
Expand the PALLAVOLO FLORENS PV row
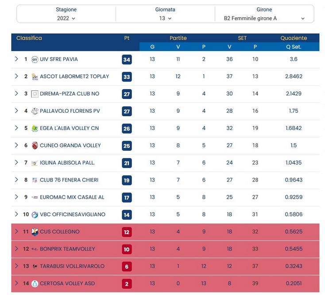coord(16,110)
